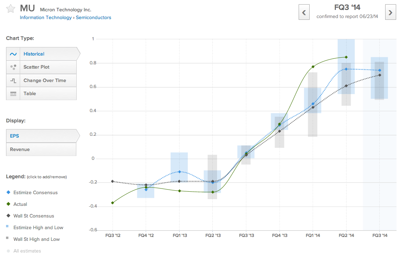Click the green Actual diamond legend icon

(x=9, y=204)
